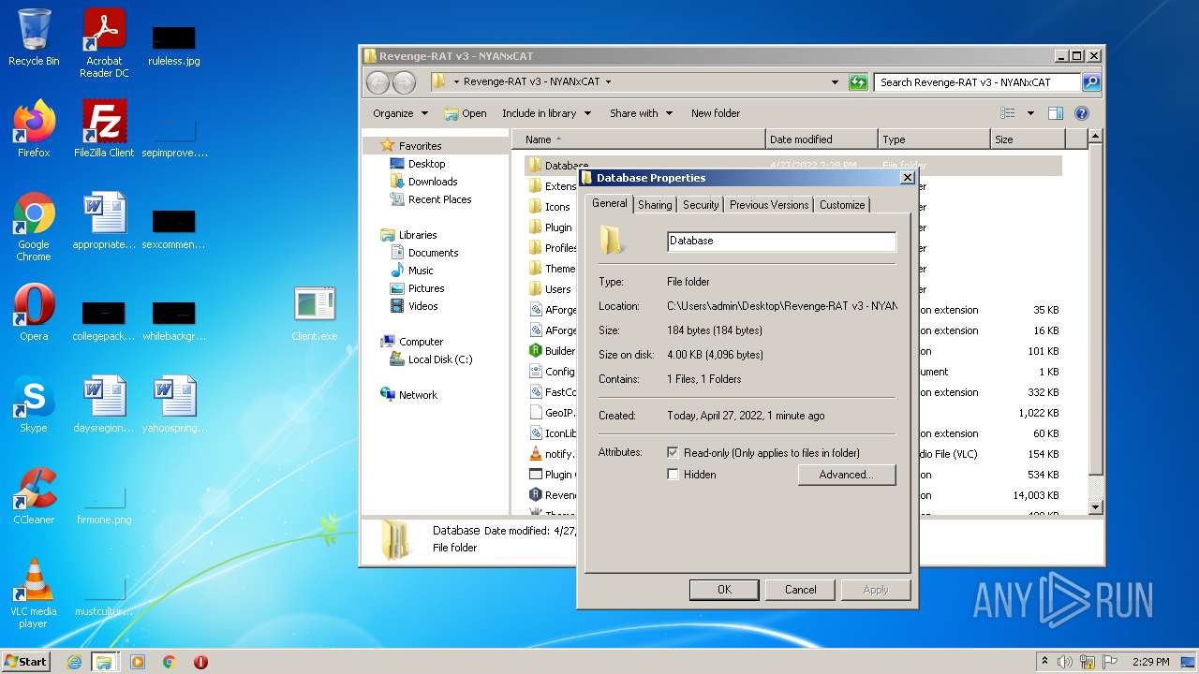Screen dimensions: 1199x674
Task: Enable the Hidden attribute checkbox
Action: [673, 475]
